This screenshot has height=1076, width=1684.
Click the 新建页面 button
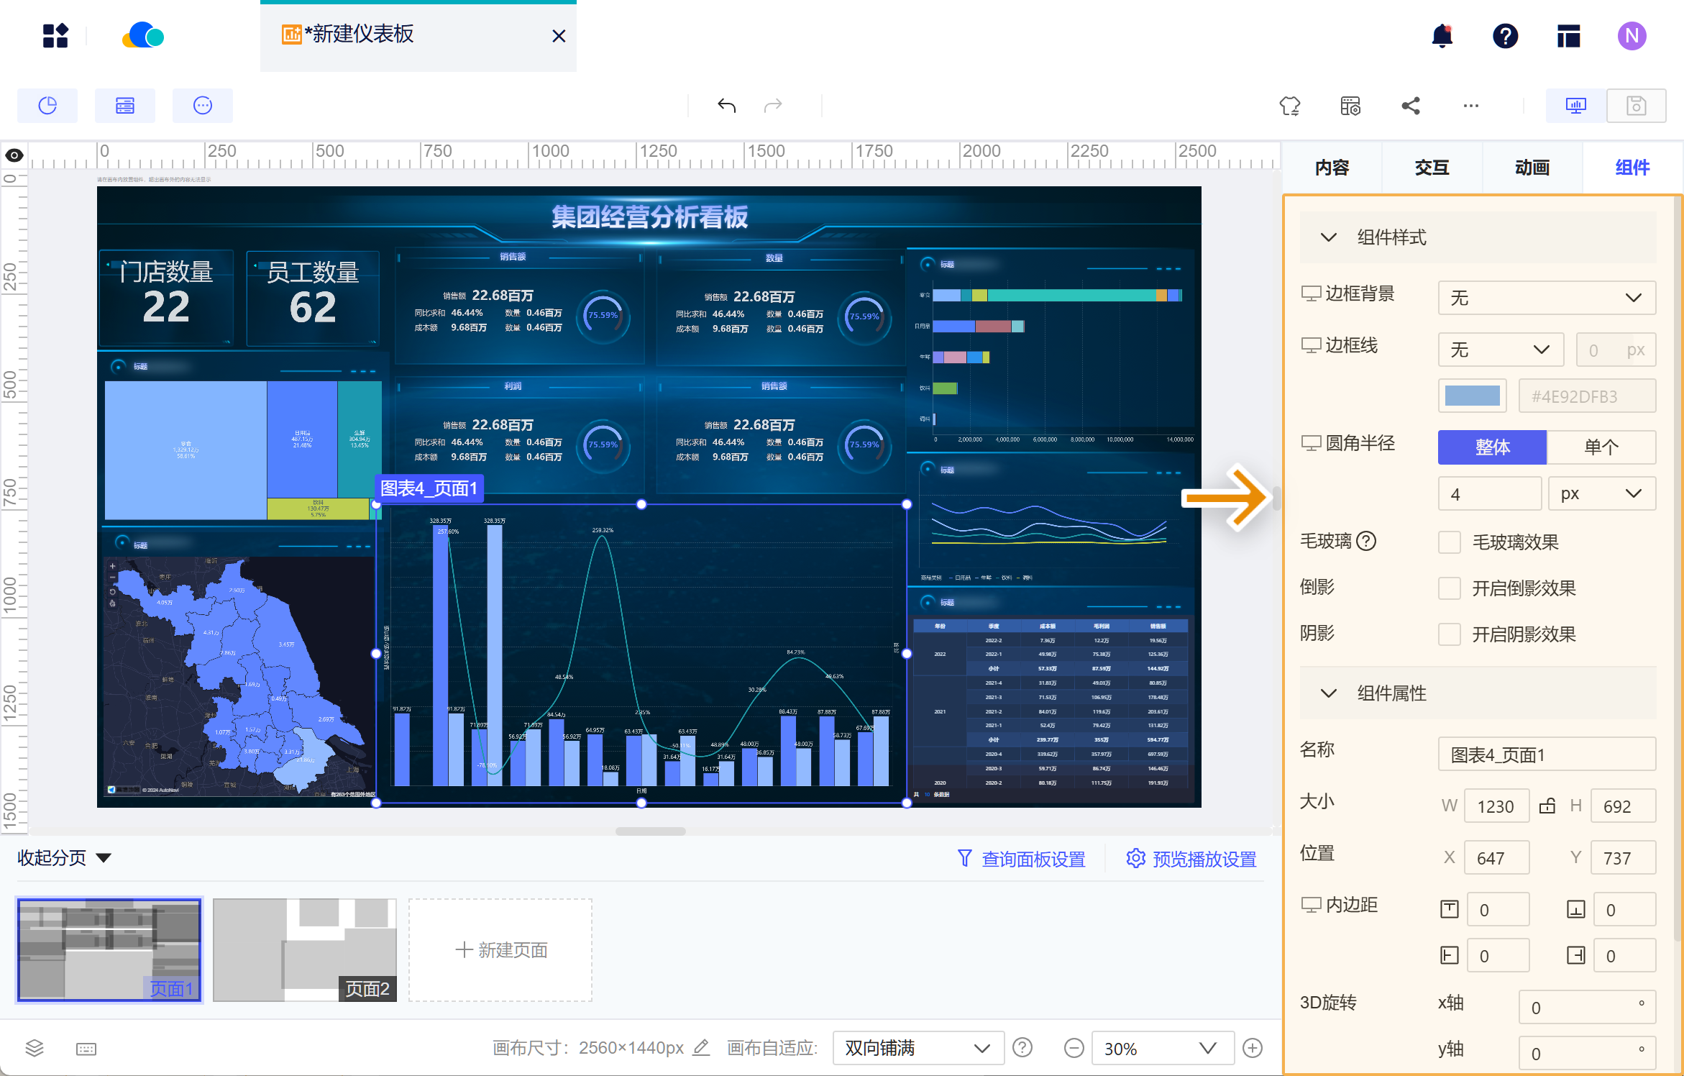(x=501, y=949)
